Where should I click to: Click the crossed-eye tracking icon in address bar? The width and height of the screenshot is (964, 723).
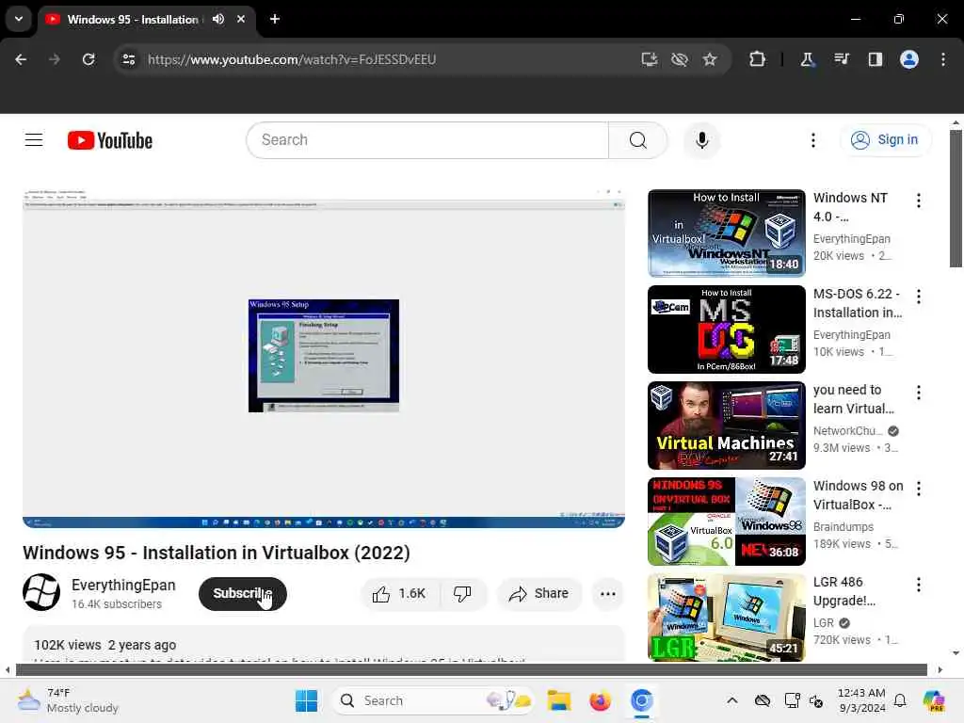click(680, 59)
